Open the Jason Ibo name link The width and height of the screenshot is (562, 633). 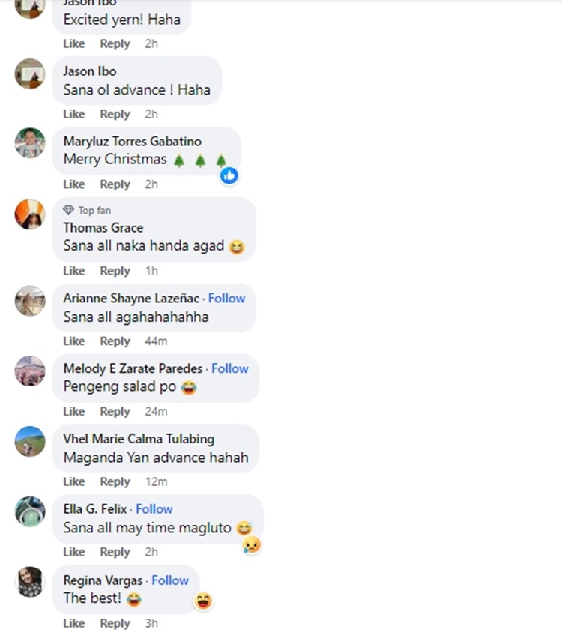coord(90,71)
